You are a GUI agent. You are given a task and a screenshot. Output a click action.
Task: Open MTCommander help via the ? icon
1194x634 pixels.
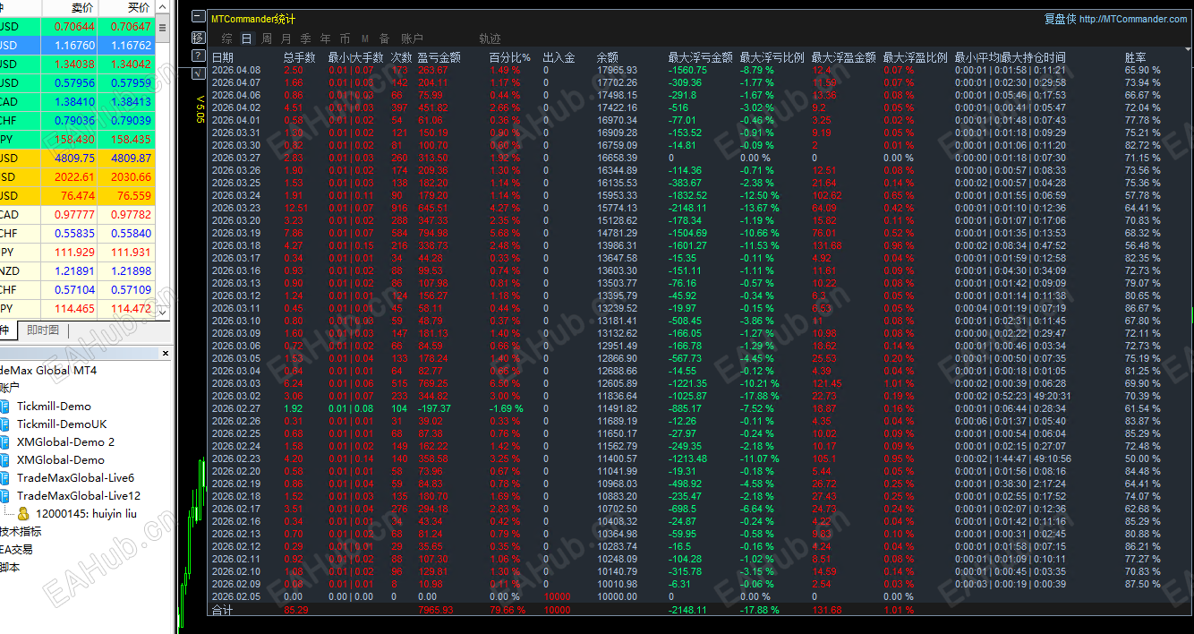[198, 55]
